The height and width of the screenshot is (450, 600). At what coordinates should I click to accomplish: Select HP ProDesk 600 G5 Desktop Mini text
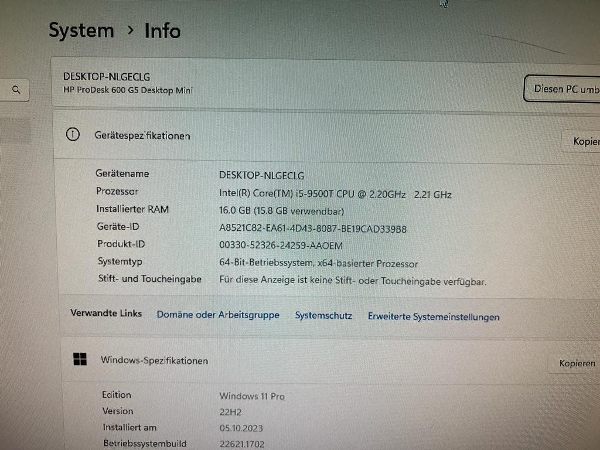[x=128, y=90]
